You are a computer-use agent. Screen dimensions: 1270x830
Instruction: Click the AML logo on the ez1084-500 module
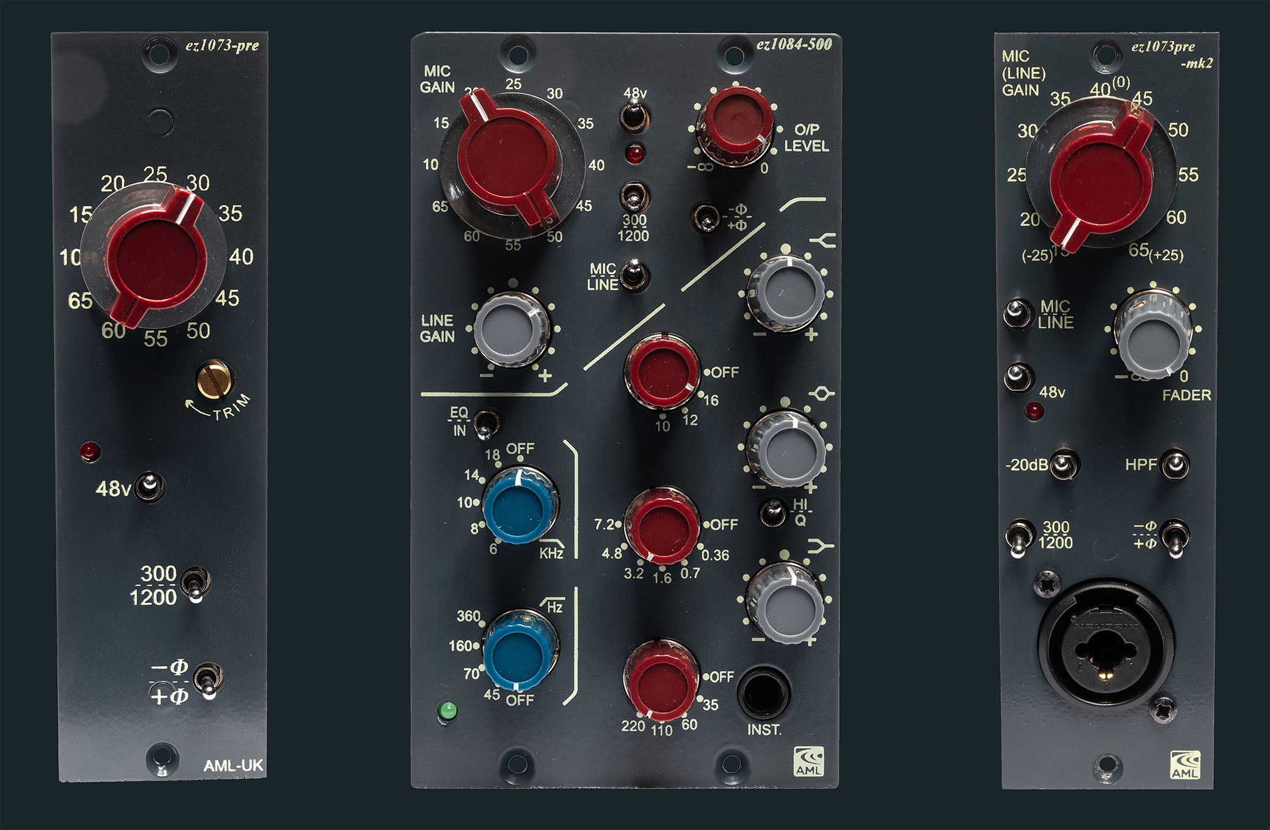point(808,761)
